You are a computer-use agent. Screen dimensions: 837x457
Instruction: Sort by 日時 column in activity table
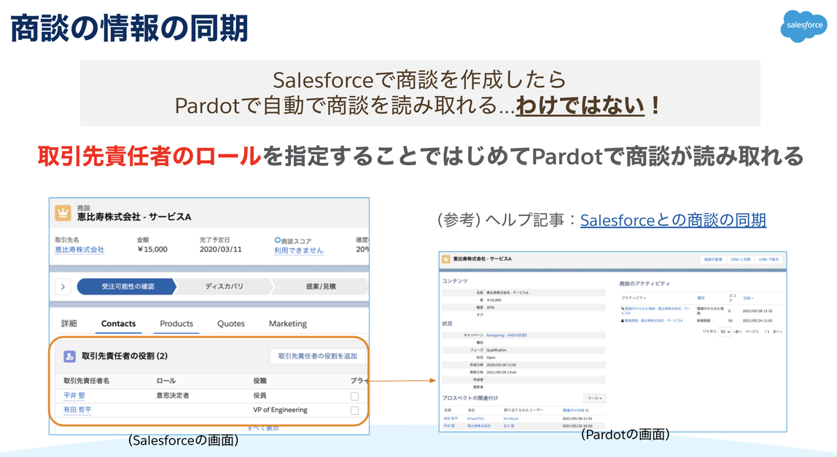(748, 298)
